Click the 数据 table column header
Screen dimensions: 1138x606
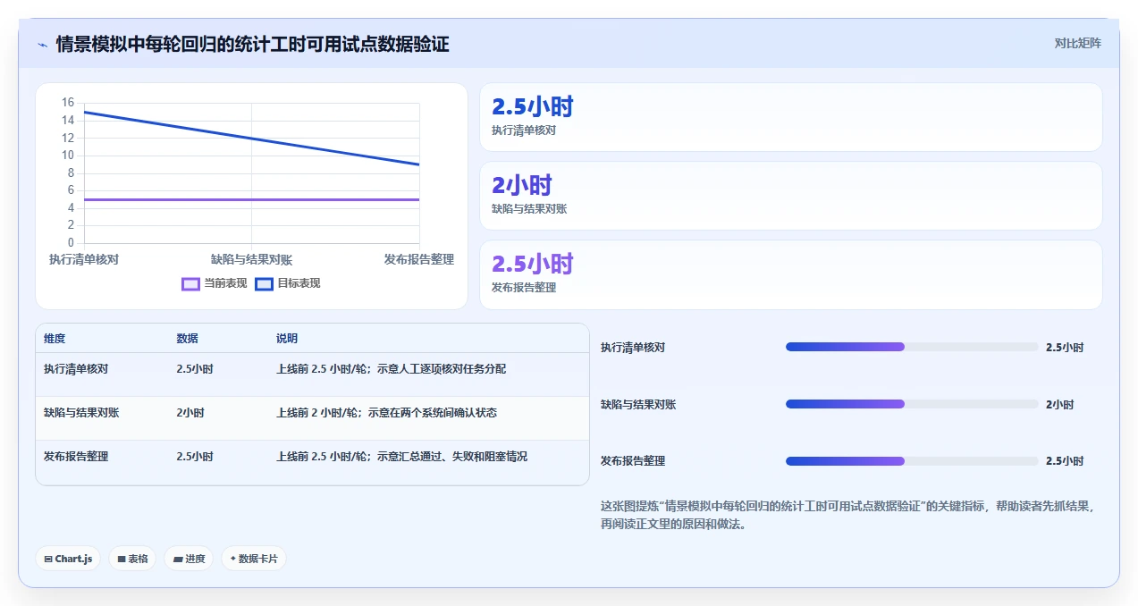[x=188, y=339]
